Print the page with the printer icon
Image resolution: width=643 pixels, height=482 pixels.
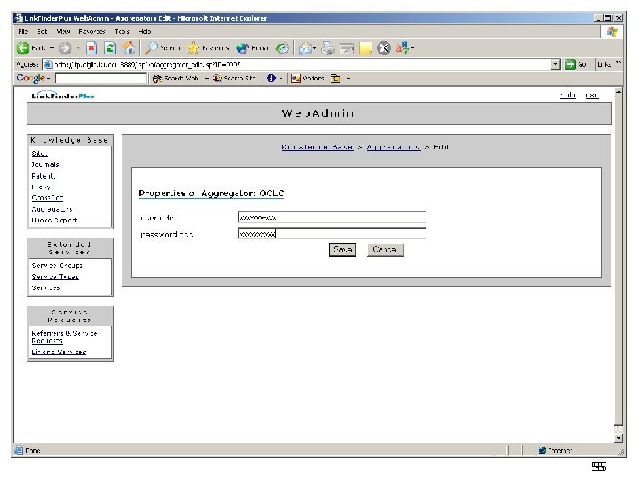click(328, 48)
